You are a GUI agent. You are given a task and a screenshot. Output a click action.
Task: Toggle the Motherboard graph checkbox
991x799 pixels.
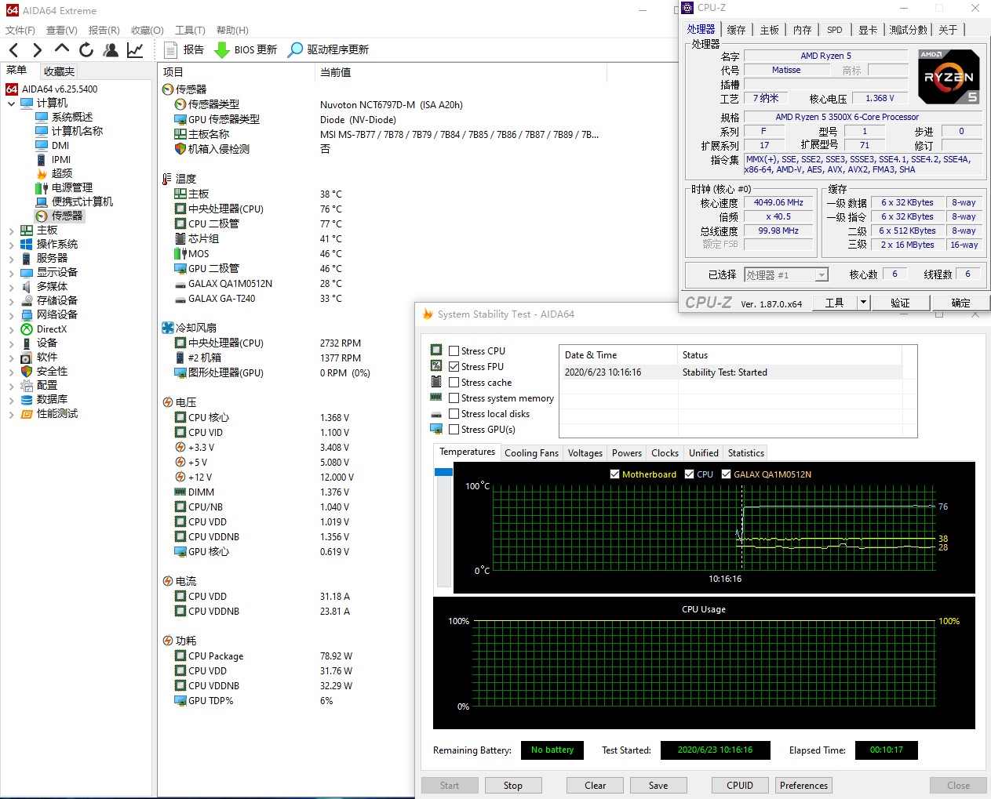click(x=614, y=474)
